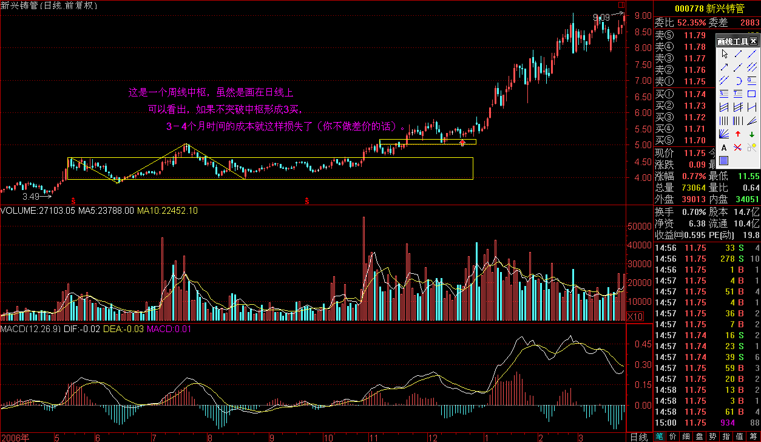The height and width of the screenshot is (442, 761).
Task: Click the 000778 新兴铸管 stock title
Action: tap(706, 8)
